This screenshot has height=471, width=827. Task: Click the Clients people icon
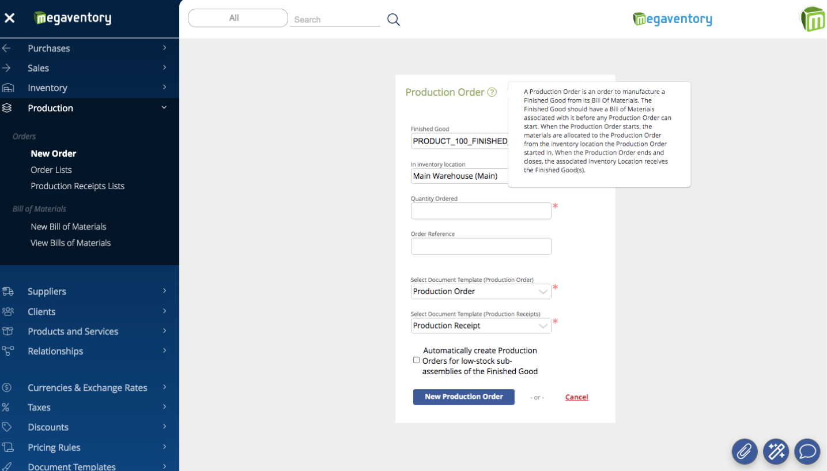click(7, 311)
